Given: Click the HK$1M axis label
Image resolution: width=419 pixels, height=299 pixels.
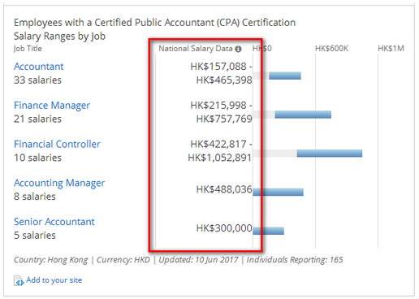Looking at the screenshot, I should coord(391,49).
